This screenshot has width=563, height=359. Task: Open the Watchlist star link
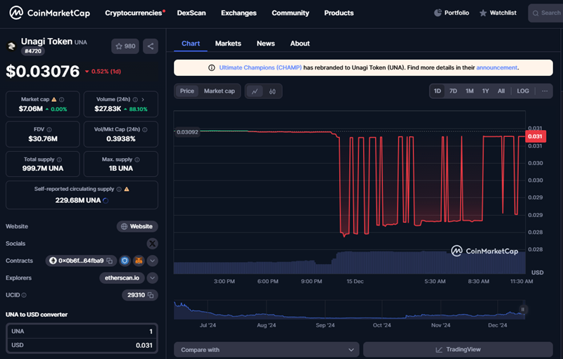pos(498,13)
